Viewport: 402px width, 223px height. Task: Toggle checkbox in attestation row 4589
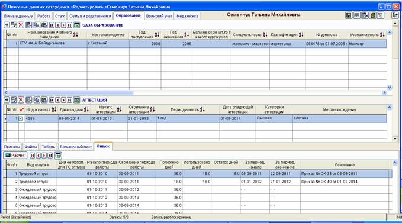[21, 118]
